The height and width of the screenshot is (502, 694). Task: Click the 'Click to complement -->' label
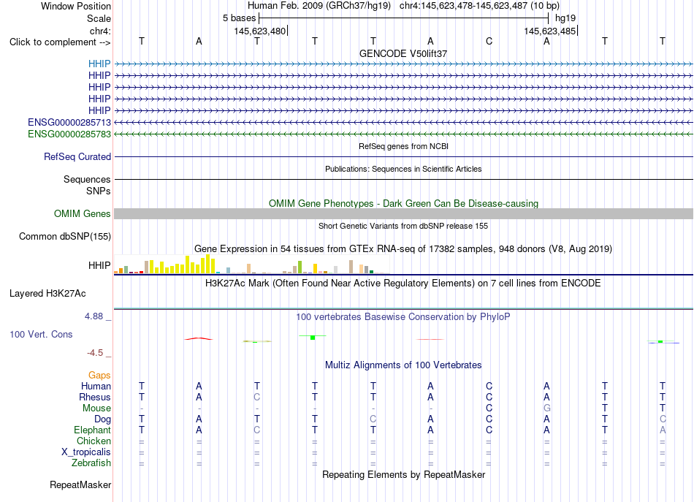[60, 42]
